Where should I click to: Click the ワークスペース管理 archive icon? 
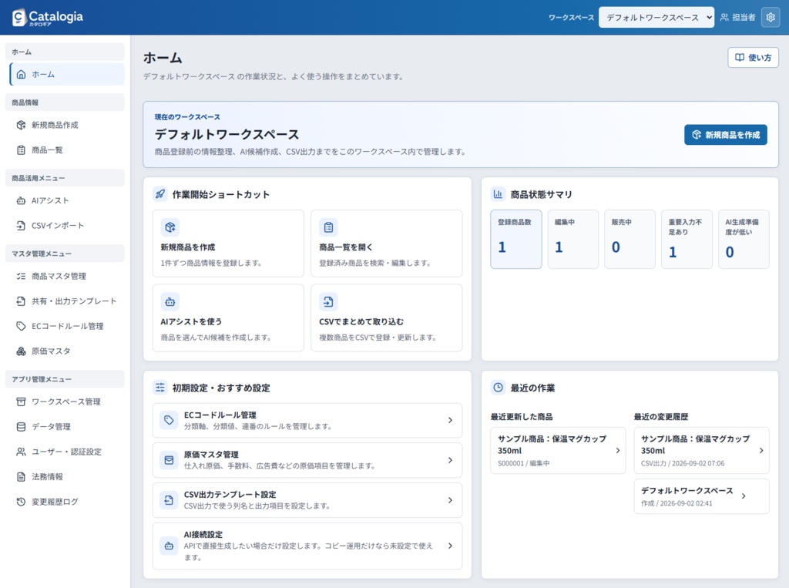click(21, 402)
